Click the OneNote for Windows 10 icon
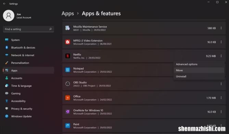 (67, 112)
